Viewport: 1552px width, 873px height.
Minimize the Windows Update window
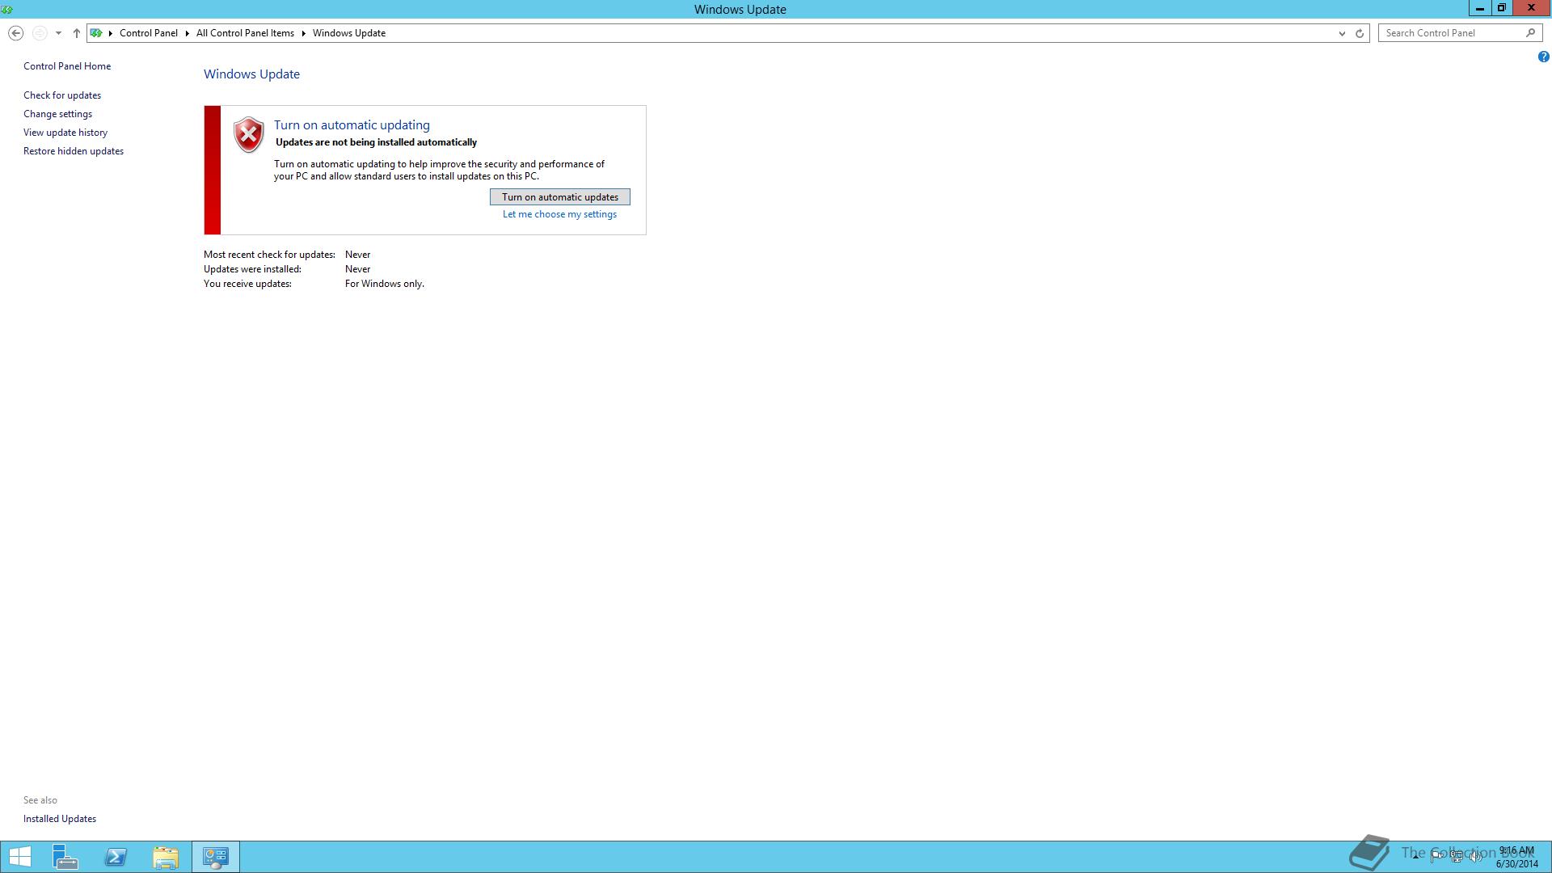[1479, 8]
